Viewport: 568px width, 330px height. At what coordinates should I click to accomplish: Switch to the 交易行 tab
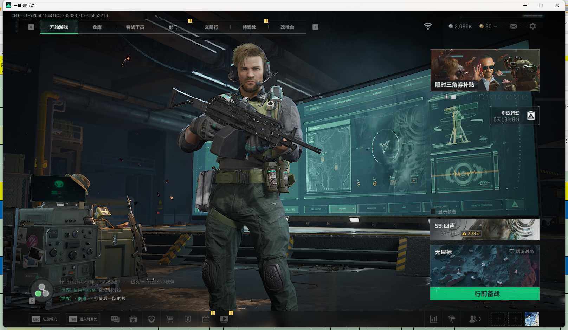tap(211, 27)
